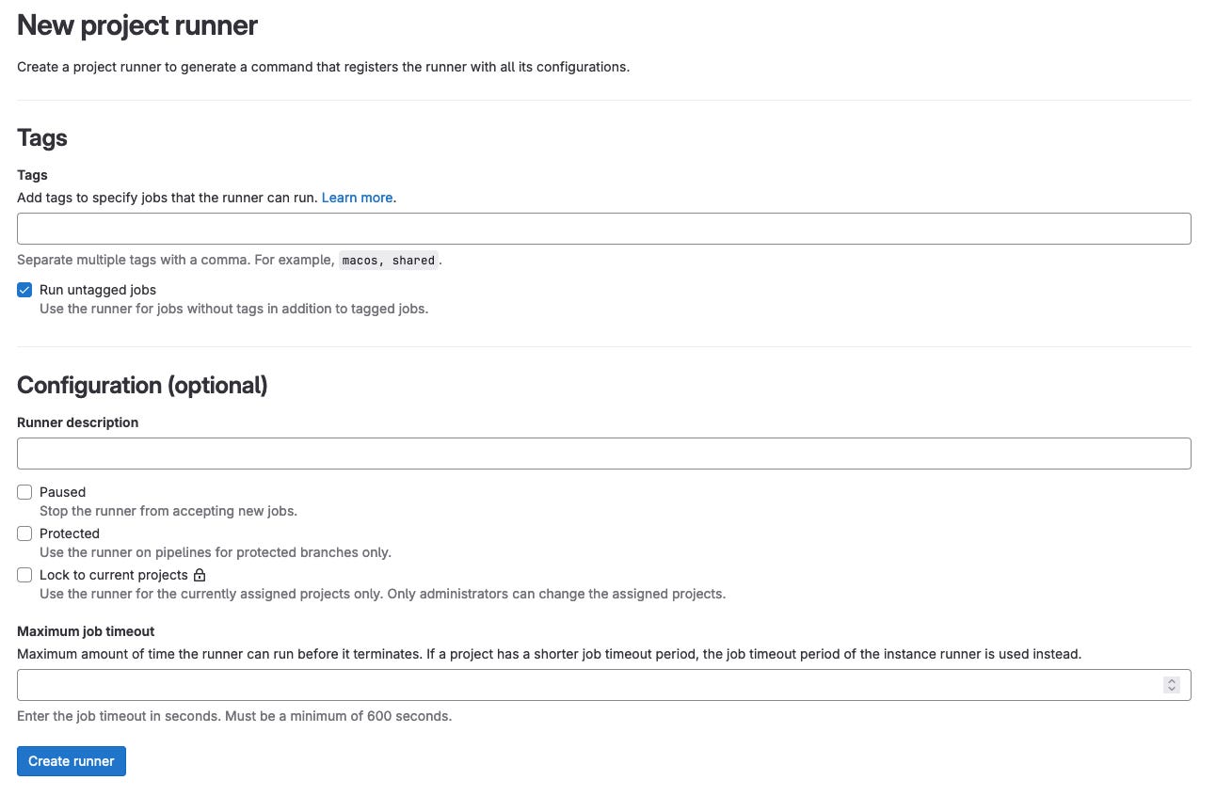Click the lock icon beside Lock to current projects

click(x=199, y=575)
